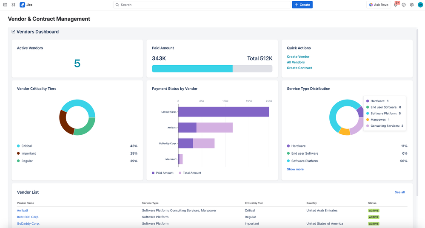Open the Create Vendor quick action
425x228 pixels.
click(298, 56)
